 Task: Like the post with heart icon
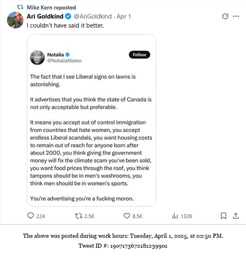[127, 216]
